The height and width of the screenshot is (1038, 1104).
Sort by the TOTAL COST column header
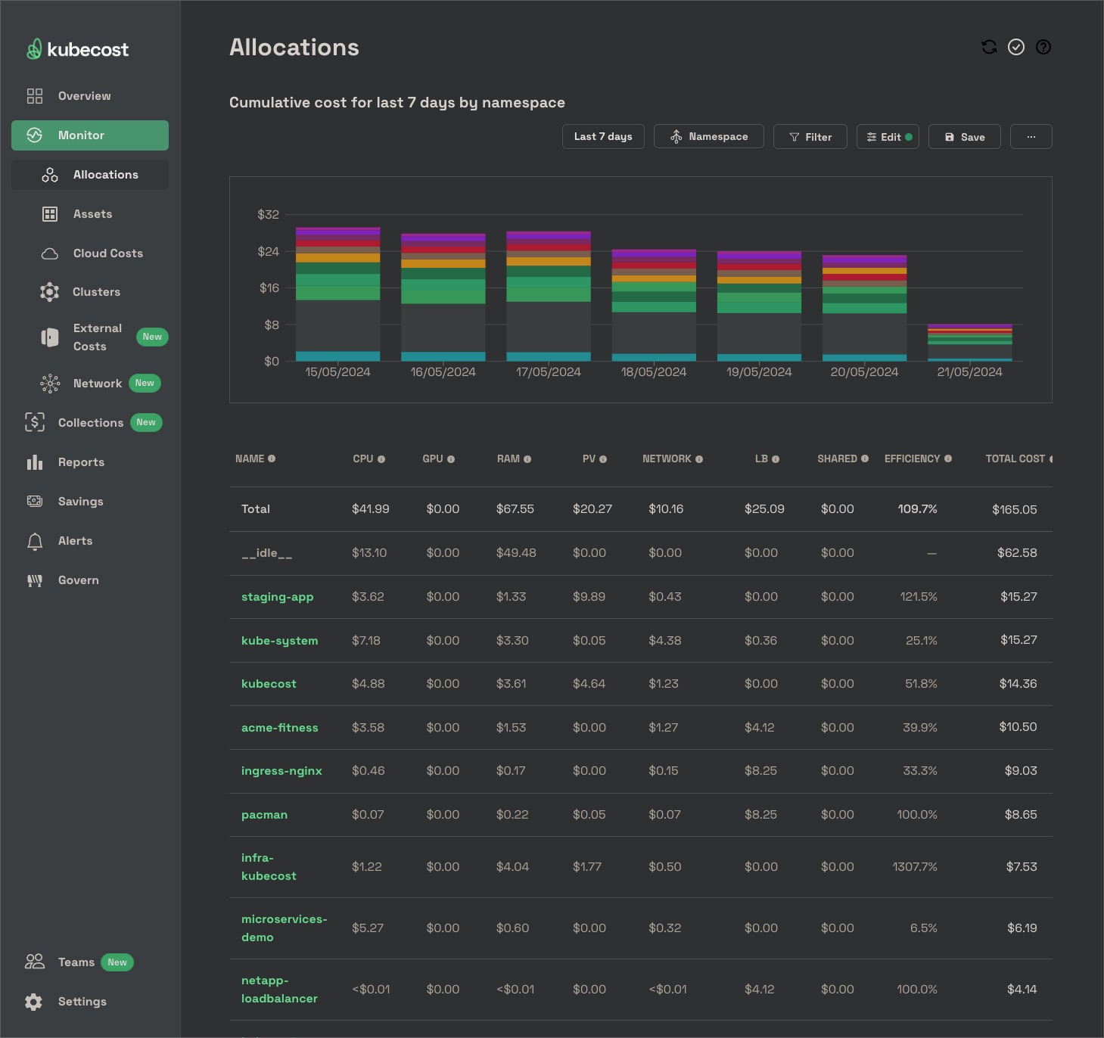(1015, 458)
